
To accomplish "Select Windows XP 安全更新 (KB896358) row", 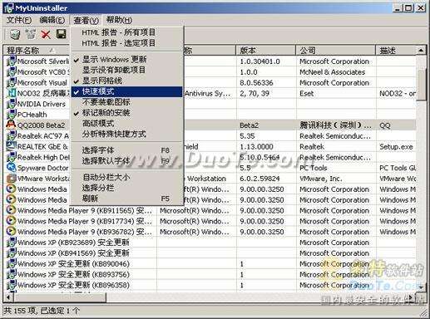I will (210, 285).
